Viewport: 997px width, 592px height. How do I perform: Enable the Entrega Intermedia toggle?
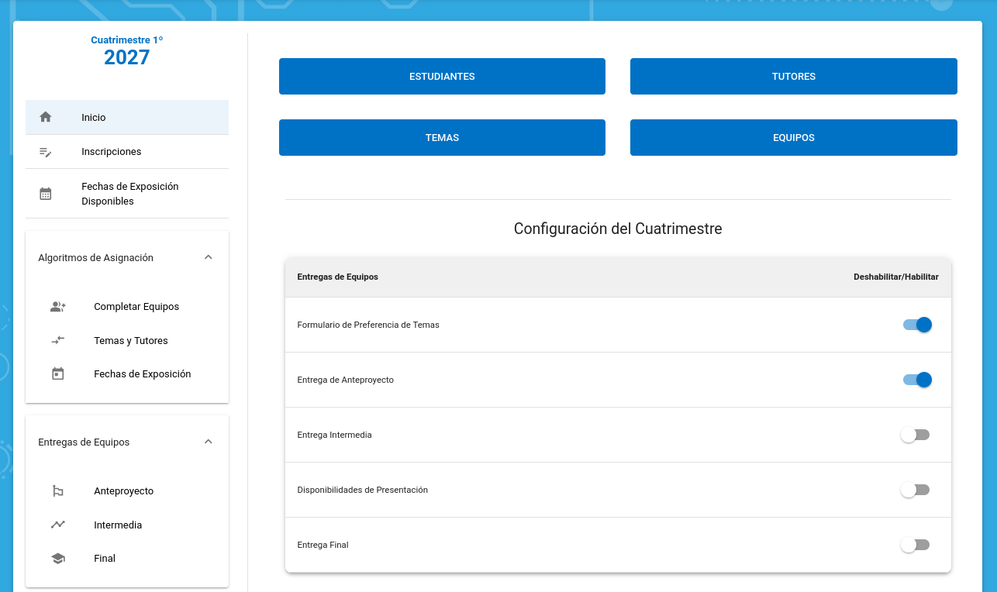[915, 435]
